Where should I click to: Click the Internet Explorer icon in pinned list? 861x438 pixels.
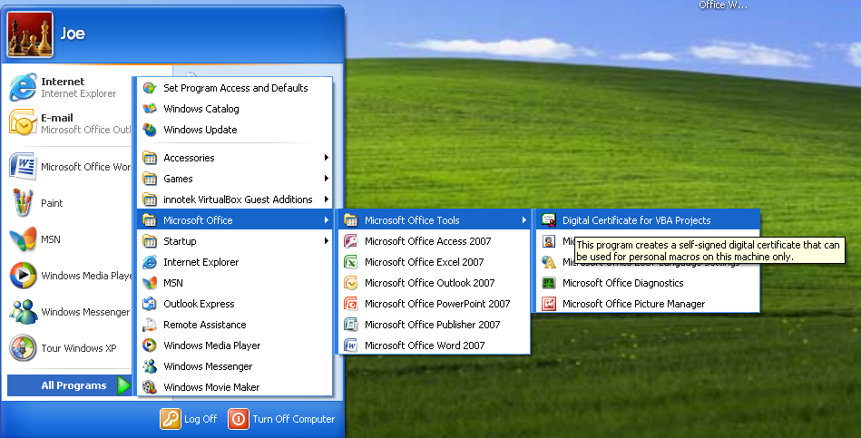(23, 87)
